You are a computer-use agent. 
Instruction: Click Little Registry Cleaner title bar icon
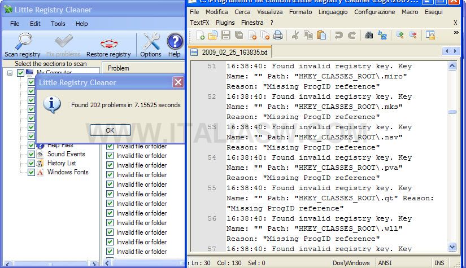click(8, 10)
